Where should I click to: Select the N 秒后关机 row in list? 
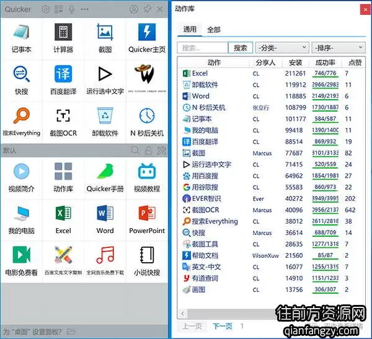(271, 107)
